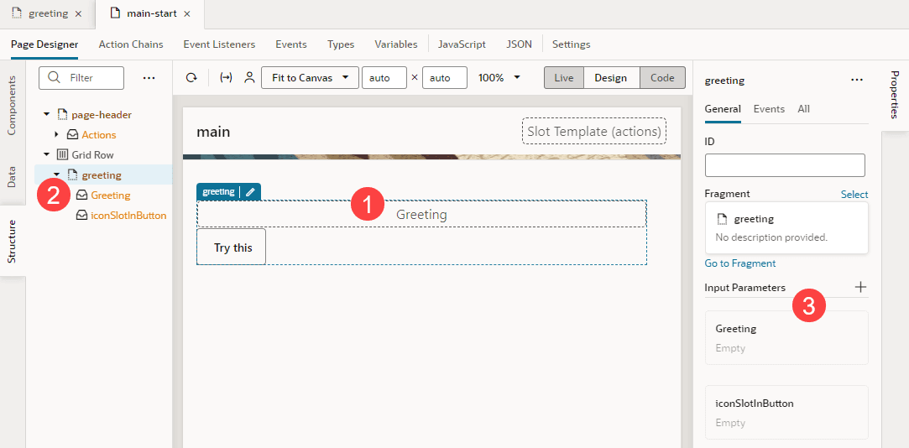Screen dimensions: 909x448
Task: Open the 100% zoom dropdown
Action: [499, 78]
